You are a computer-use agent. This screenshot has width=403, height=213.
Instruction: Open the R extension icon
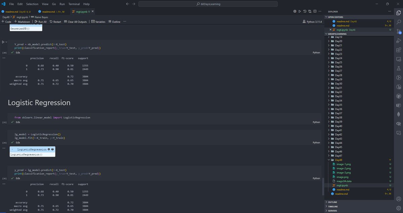click(x=399, y=123)
